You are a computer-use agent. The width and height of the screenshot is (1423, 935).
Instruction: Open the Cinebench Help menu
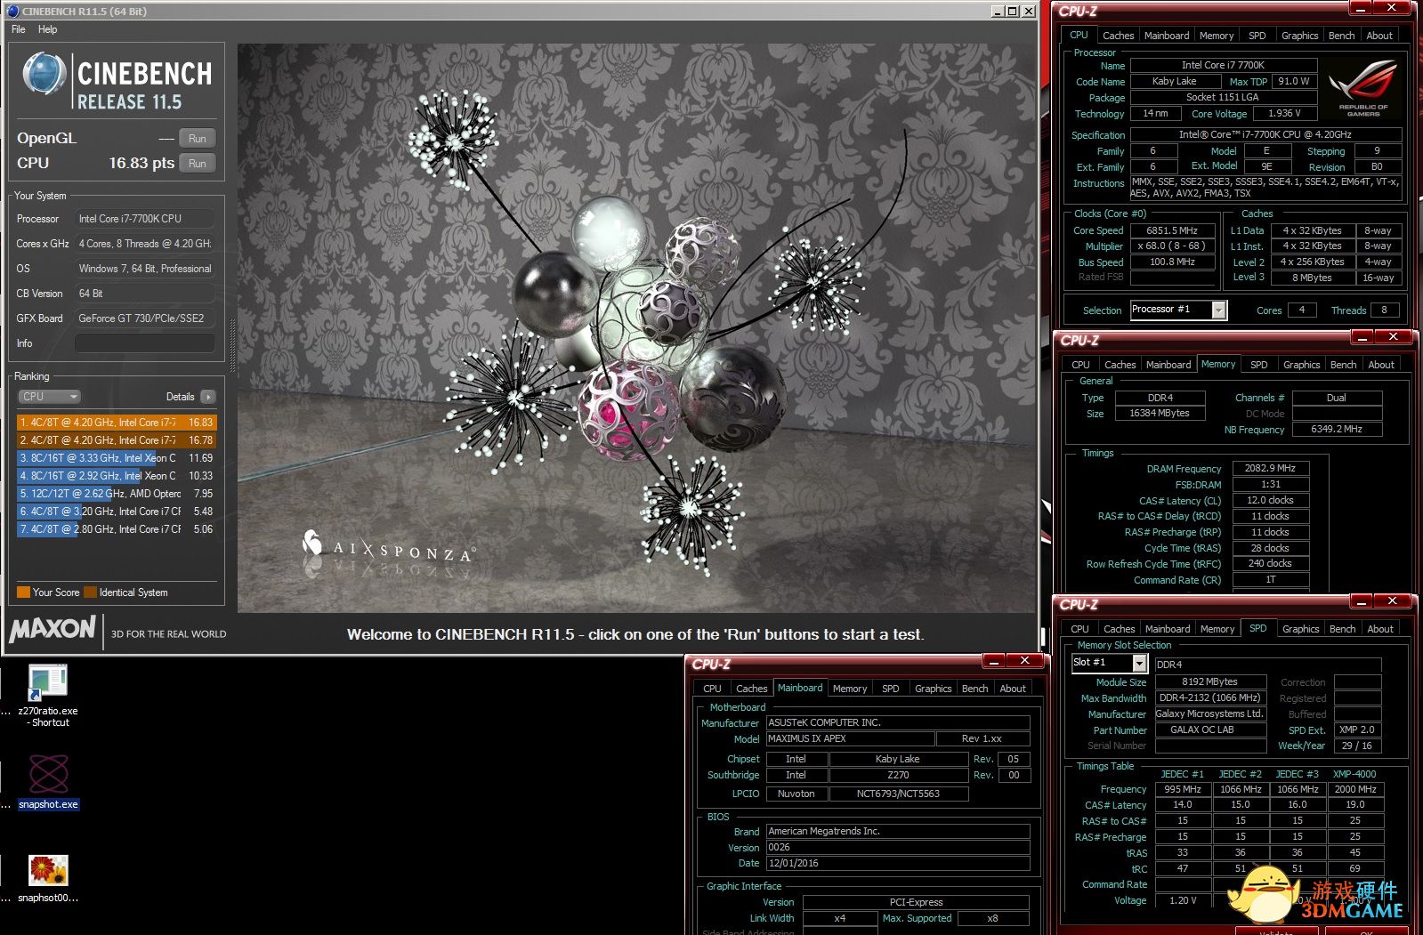coord(48,29)
